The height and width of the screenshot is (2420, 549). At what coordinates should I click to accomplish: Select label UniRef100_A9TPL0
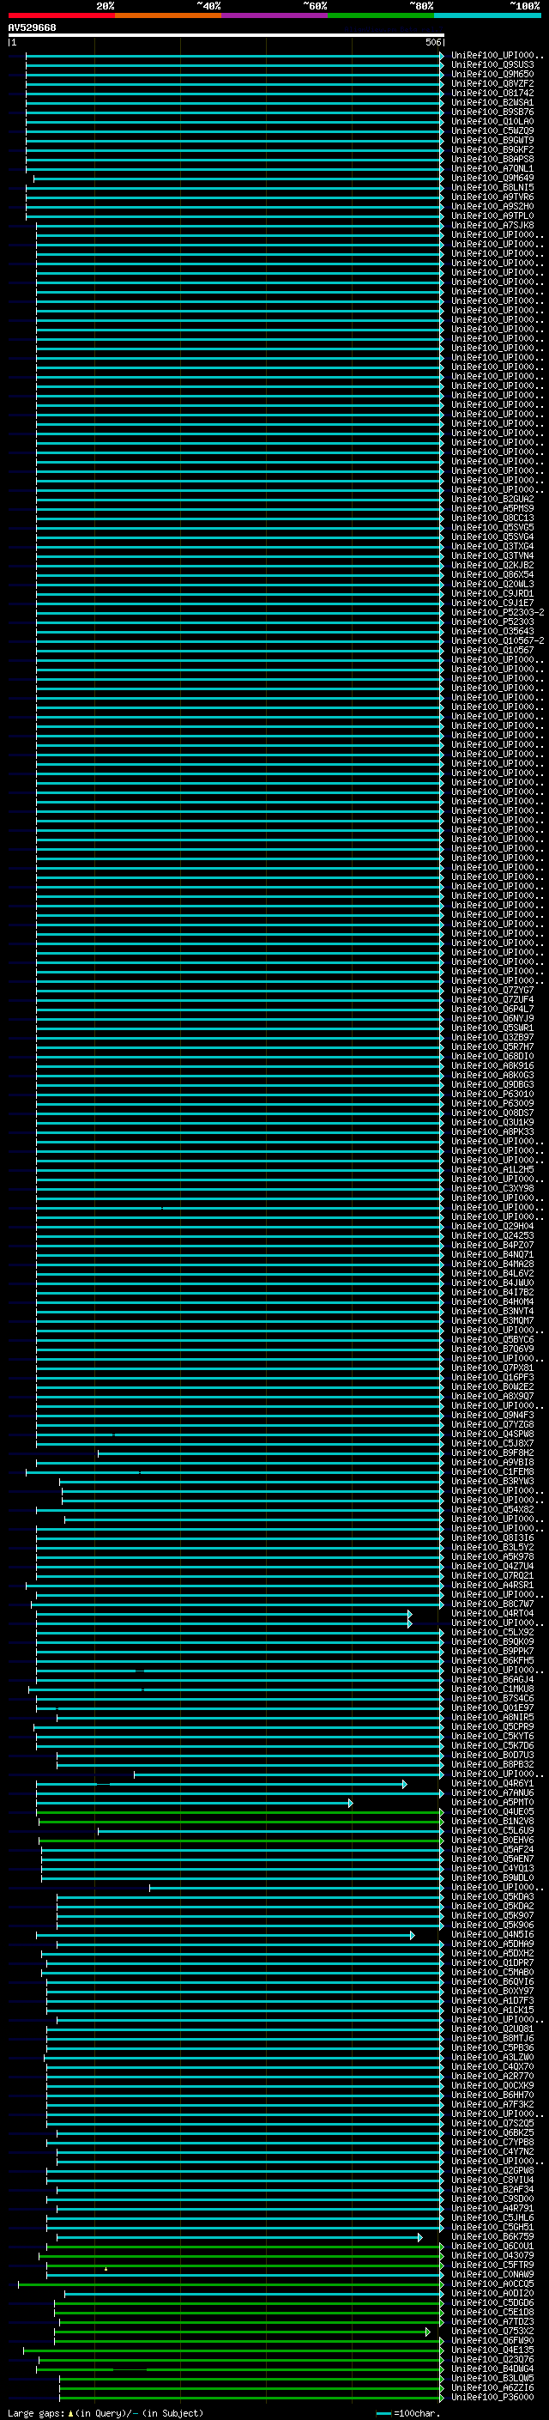(x=492, y=215)
